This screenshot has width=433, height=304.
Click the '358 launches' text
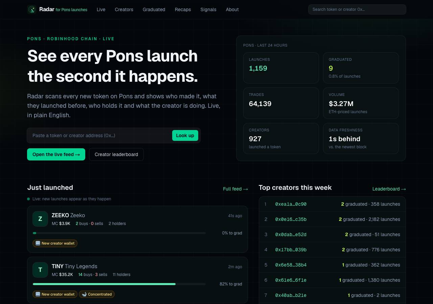tap(385, 204)
